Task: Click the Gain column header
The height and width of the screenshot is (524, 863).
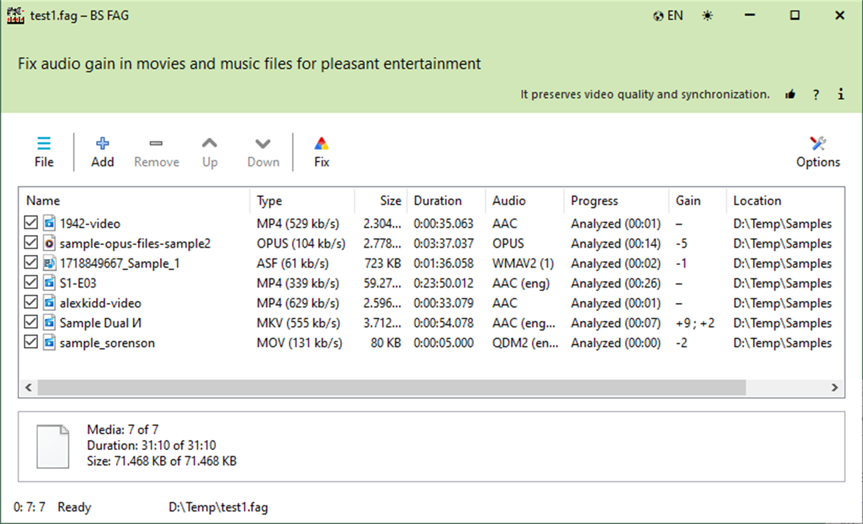Action: (x=687, y=200)
